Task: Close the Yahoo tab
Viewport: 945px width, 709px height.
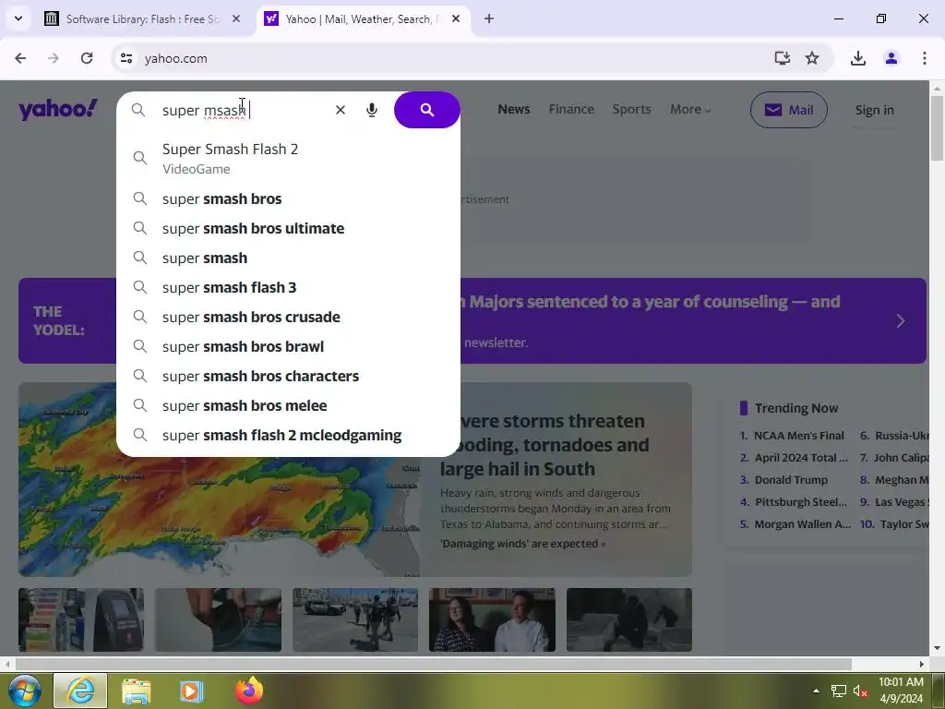Action: (456, 18)
